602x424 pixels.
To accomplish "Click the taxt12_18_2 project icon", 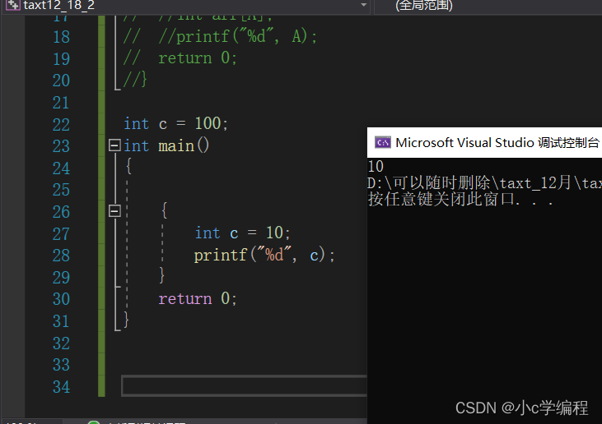I will pos(12,5).
